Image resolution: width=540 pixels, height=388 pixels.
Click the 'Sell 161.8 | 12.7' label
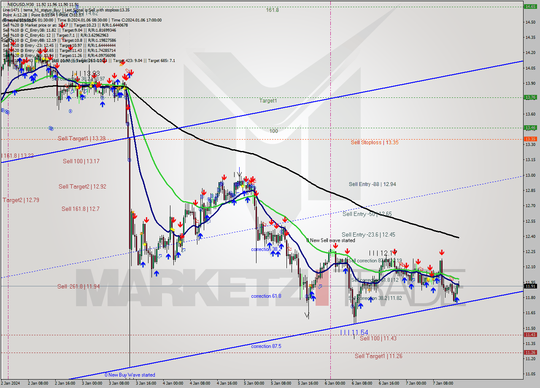coord(81,209)
